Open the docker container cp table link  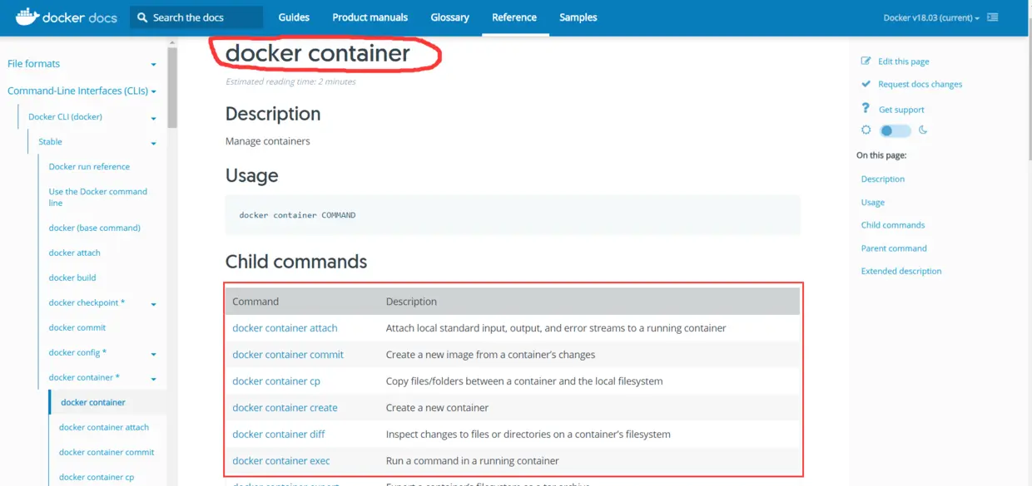pyautogui.click(x=276, y=381)
